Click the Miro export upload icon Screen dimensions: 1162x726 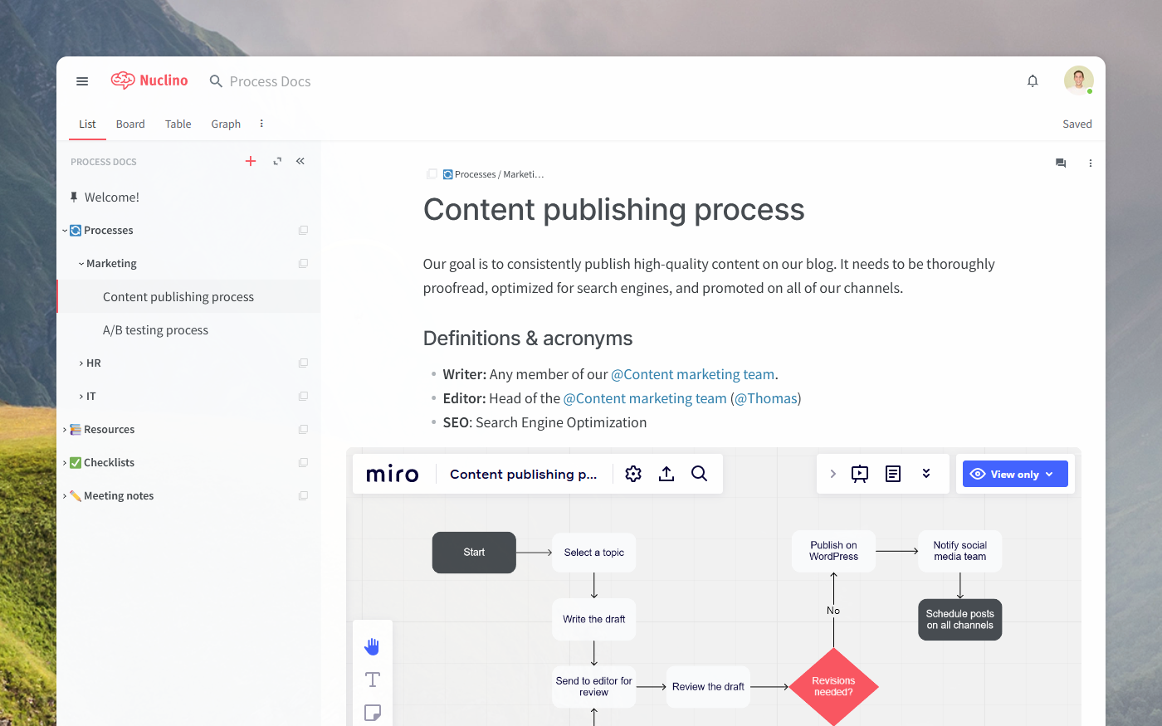[x=666, y=474]
